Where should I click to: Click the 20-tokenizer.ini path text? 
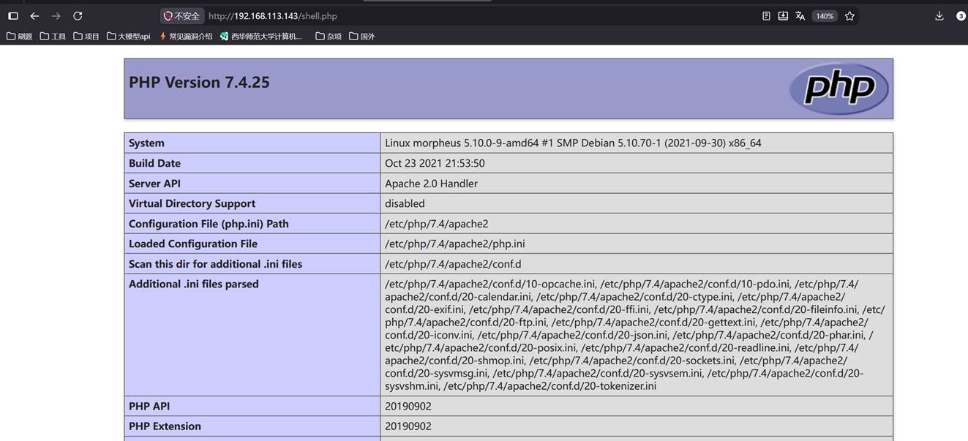(549, 385)
